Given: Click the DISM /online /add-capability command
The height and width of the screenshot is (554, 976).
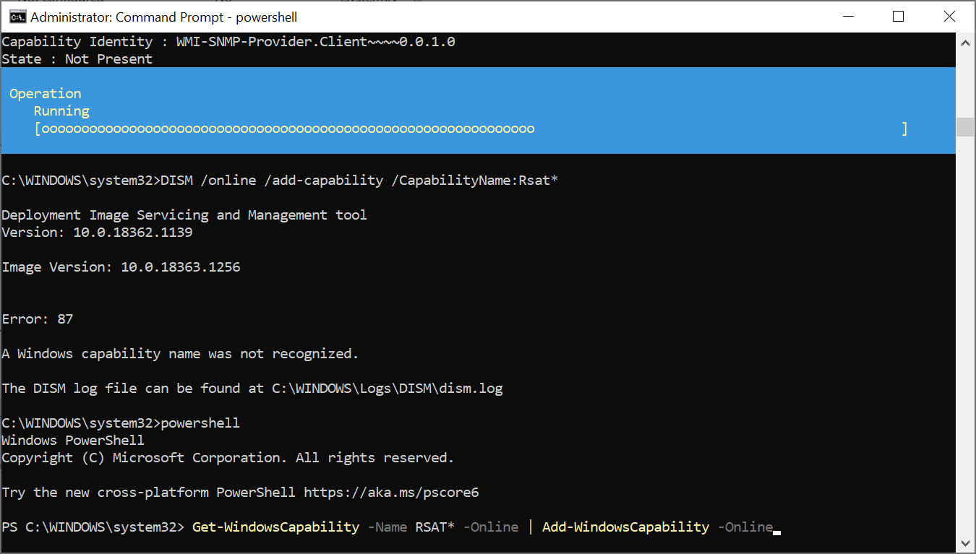Looking at the screenshot, I should point(359,181).
